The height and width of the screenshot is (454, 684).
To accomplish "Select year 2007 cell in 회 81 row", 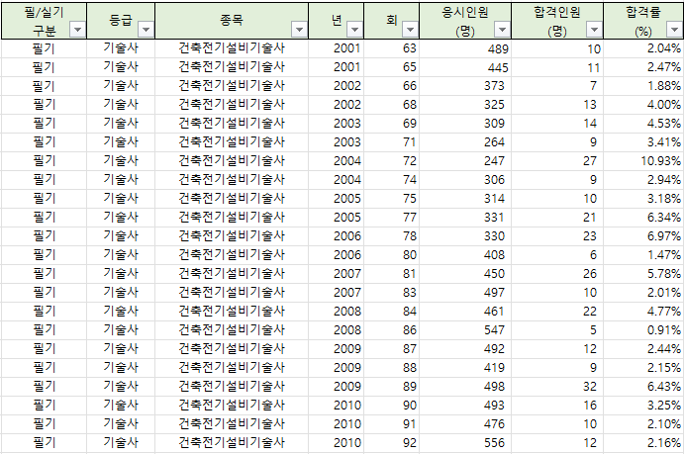I will 337,274.
